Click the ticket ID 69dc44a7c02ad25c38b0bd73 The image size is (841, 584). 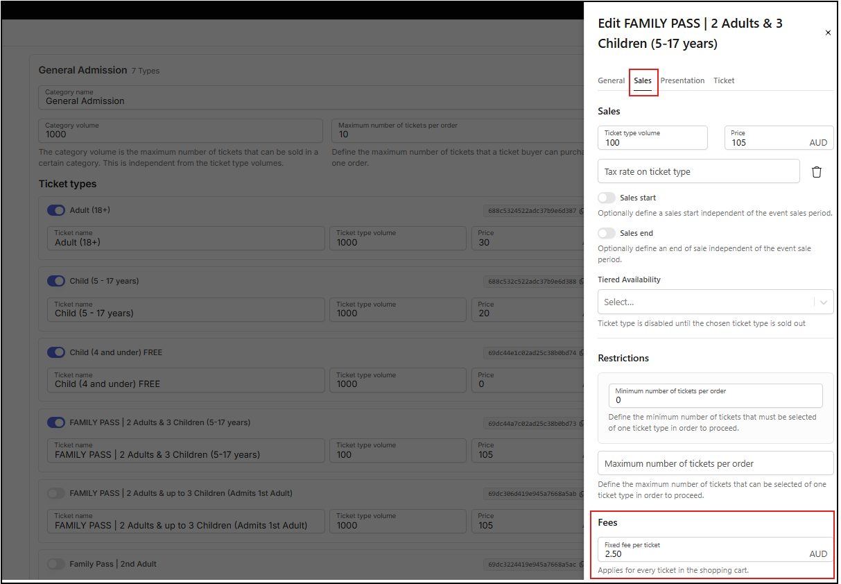click(x=532, y=423)
